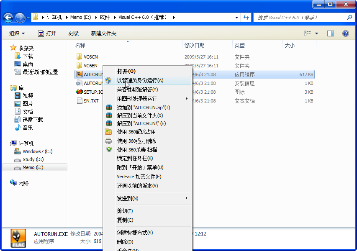357x251 pixels.
Task: Choose 复制(C) from context menu
Action: 147,220
